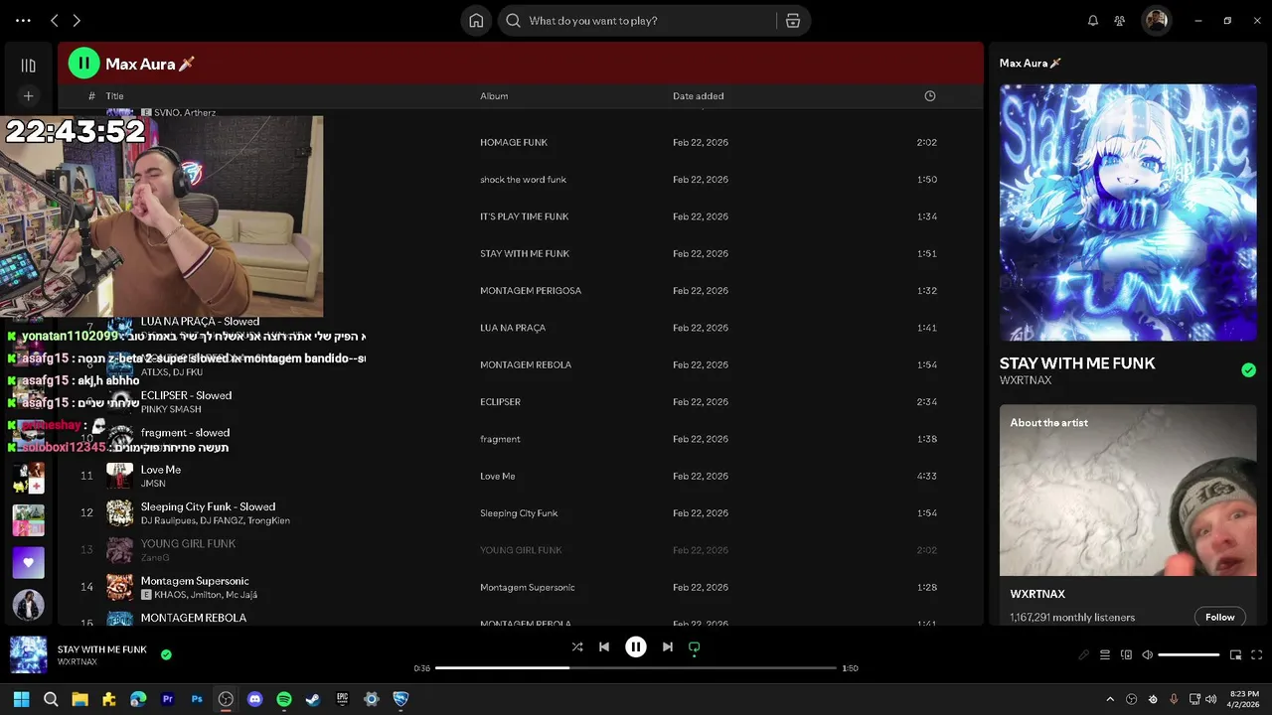
Task: Open Steam from the Windows taskbar
Action: (x=313, y=699)
